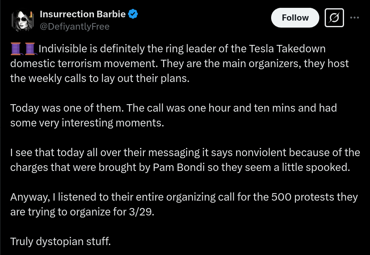Click the 'Truly dystopian stuff.' line
This screenshot has width=370, height=255.
pos(61,241)
